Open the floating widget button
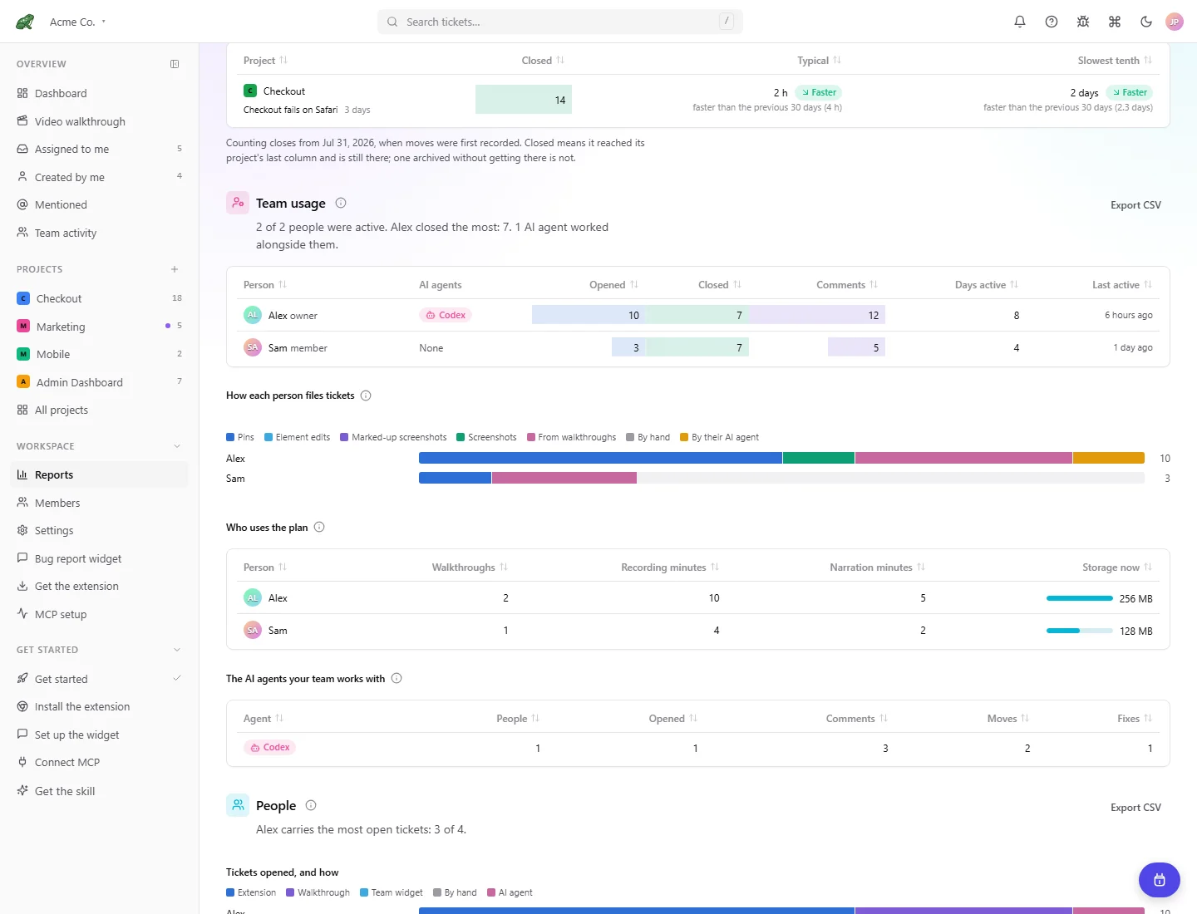Screen dimensions: 1197x914 point(1160,880)
